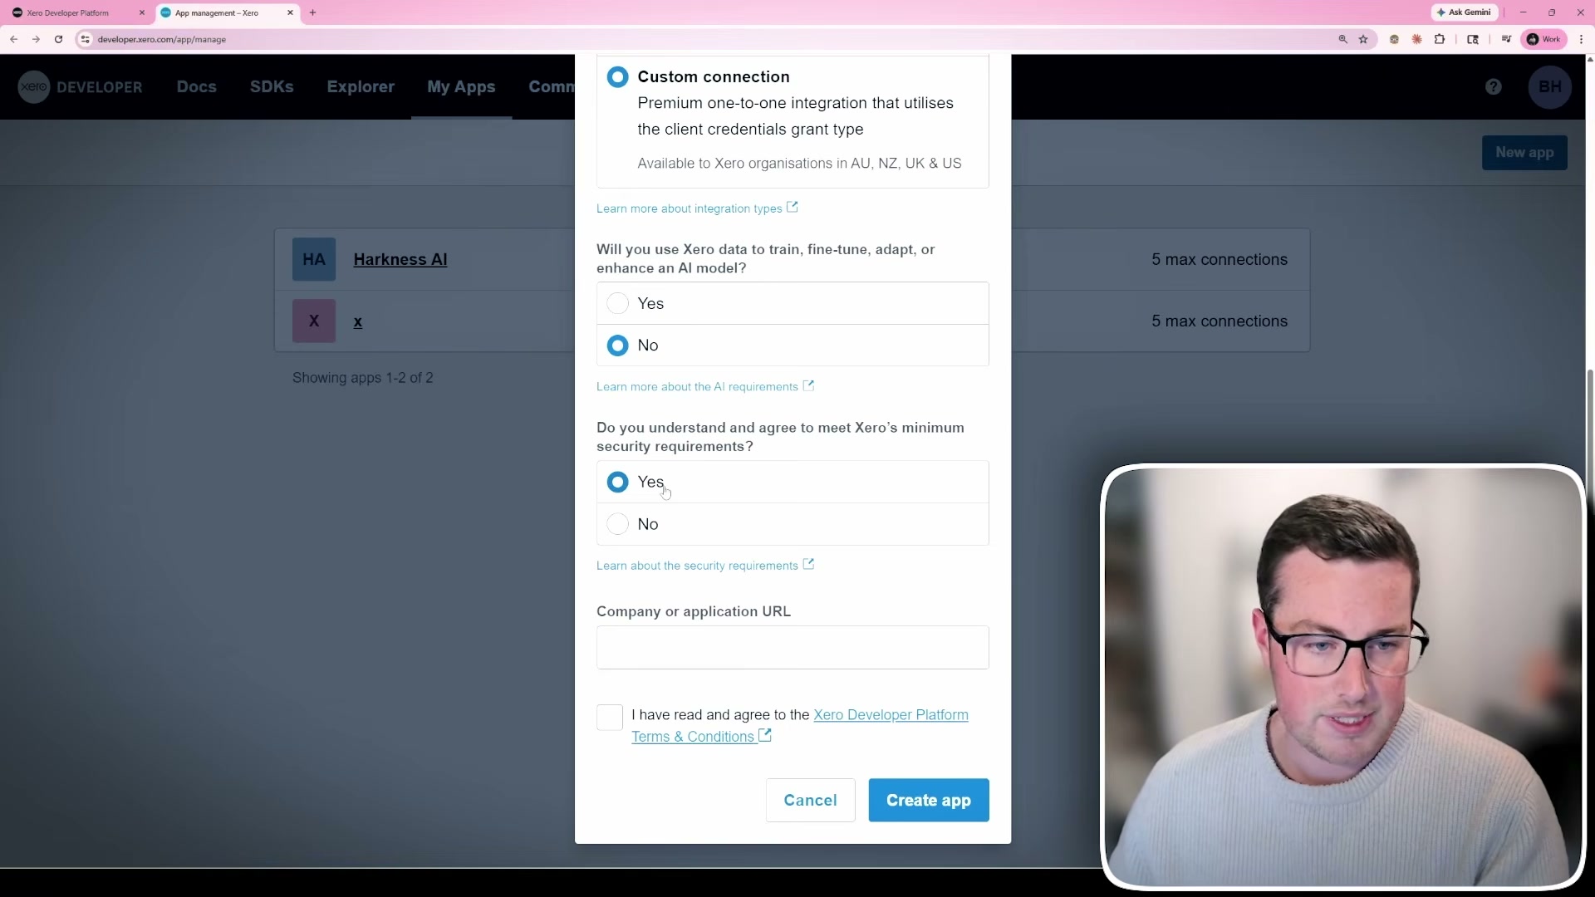Open the Explorer navigation item

pos(361,87)
